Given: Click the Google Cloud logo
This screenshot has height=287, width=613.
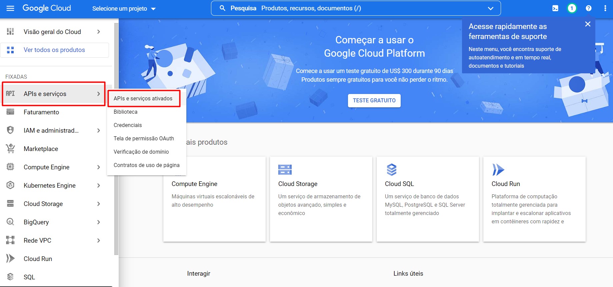Looking at the screenshot, I should (47, 8).
